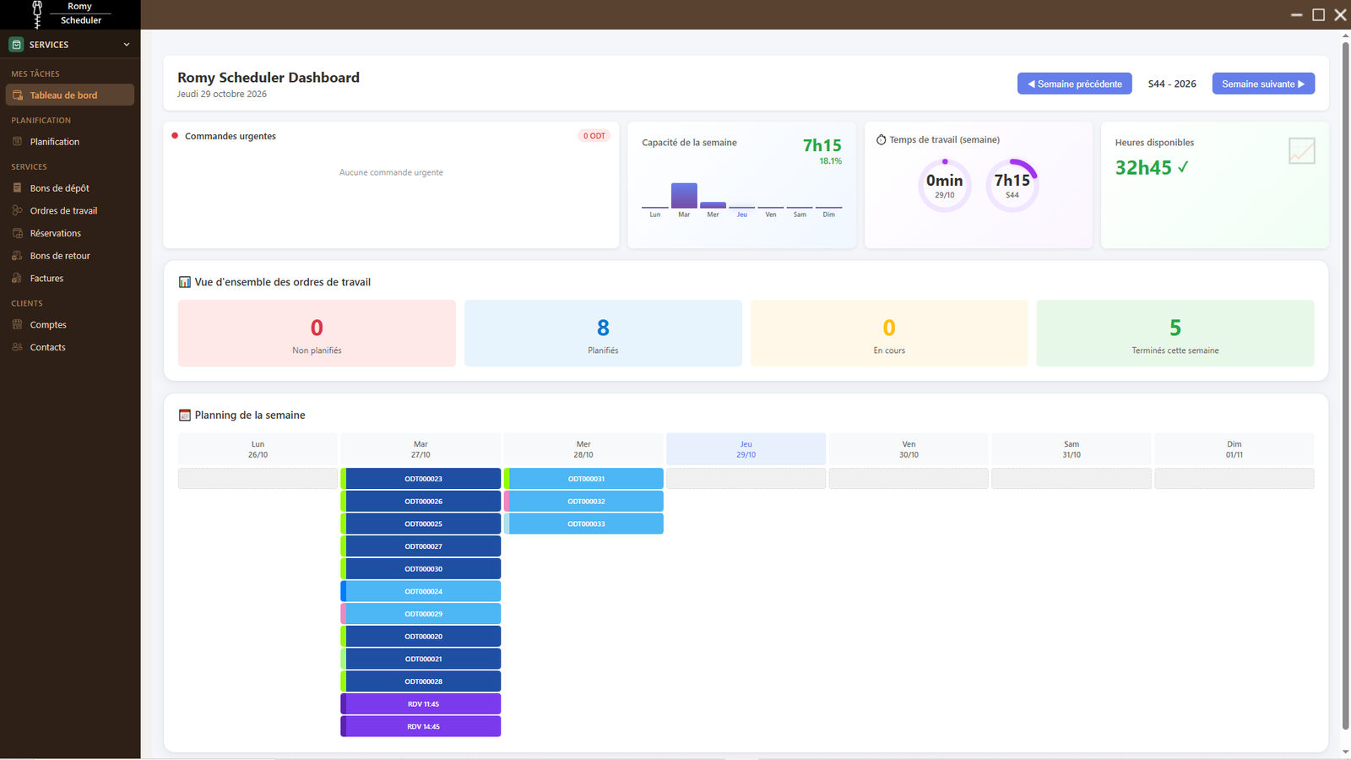
Task: Open the Comptes section in the sidebar
Action: [70, 325]
